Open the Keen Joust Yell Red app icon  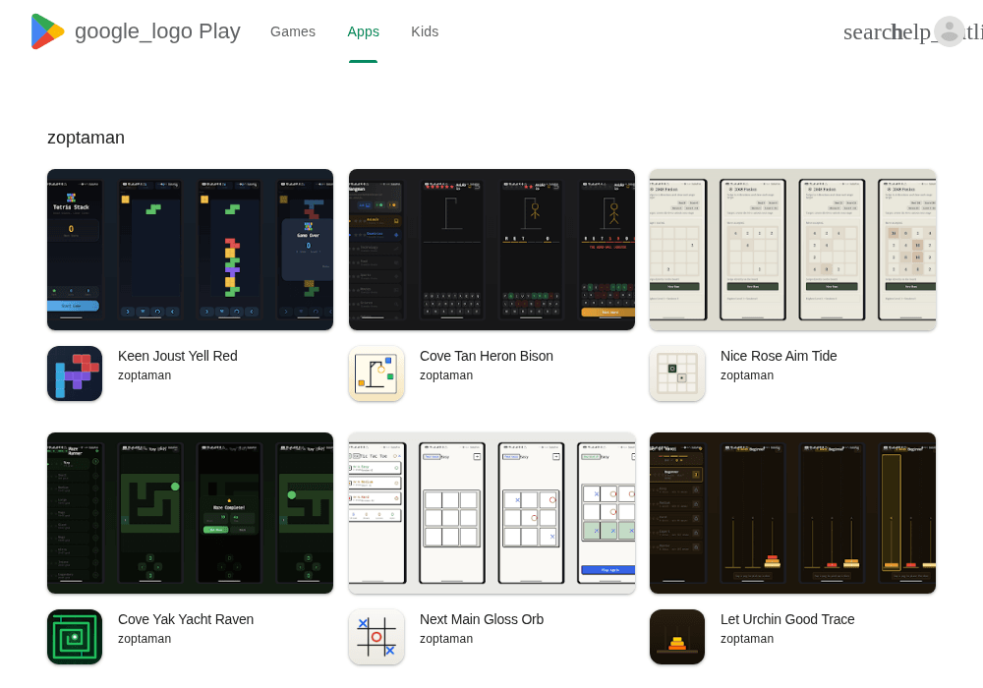click(x=75, y=373)
